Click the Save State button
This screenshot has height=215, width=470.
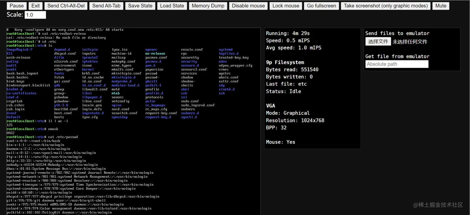pos(140,6)
